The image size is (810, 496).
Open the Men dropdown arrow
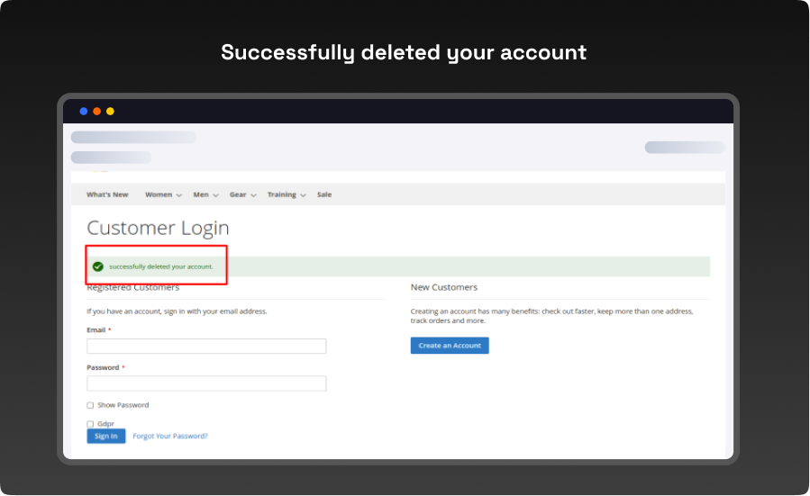pos(216,195)
